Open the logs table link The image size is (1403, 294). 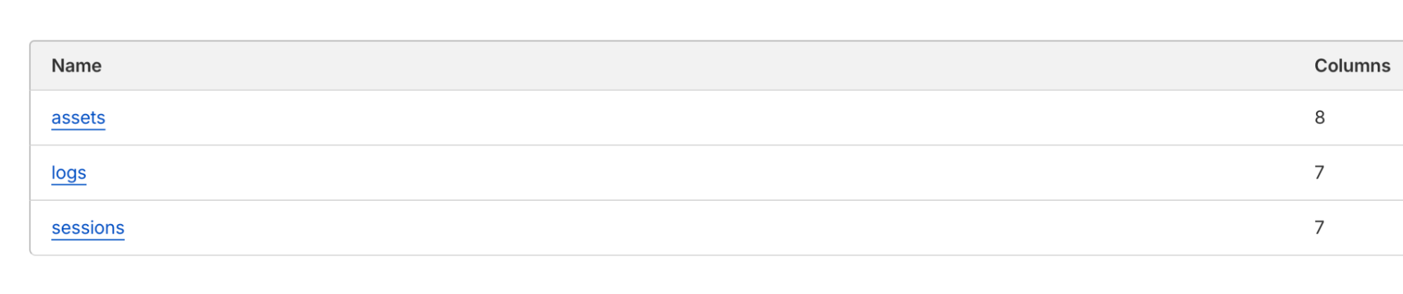(69, 173)
